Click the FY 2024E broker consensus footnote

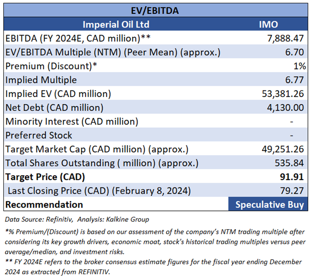153,267
